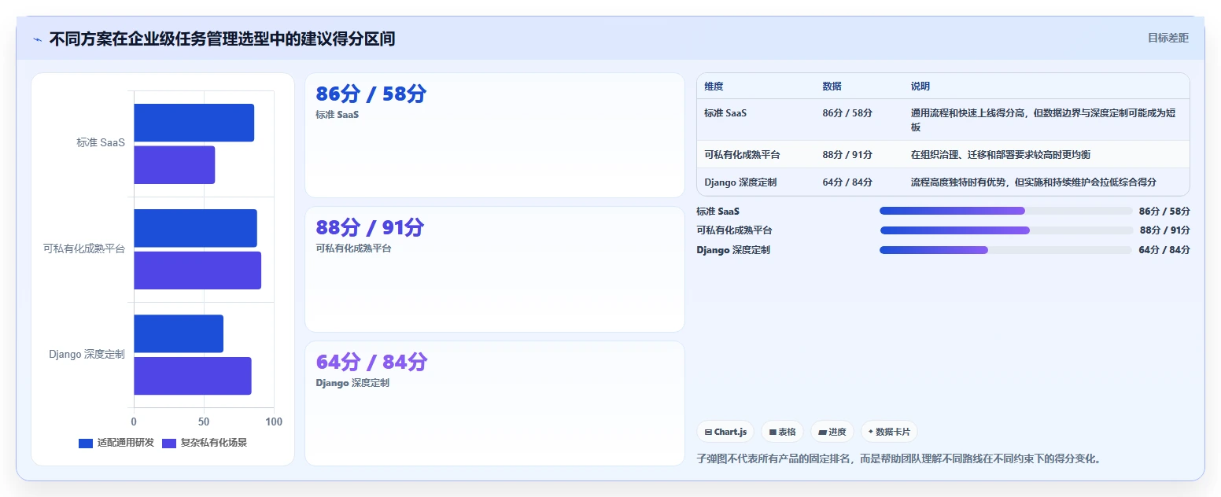1221x497 pixels.
Task: Click the blue 适配通用研发 bar for Django 深度定制
Action: (x=179, y=333)
